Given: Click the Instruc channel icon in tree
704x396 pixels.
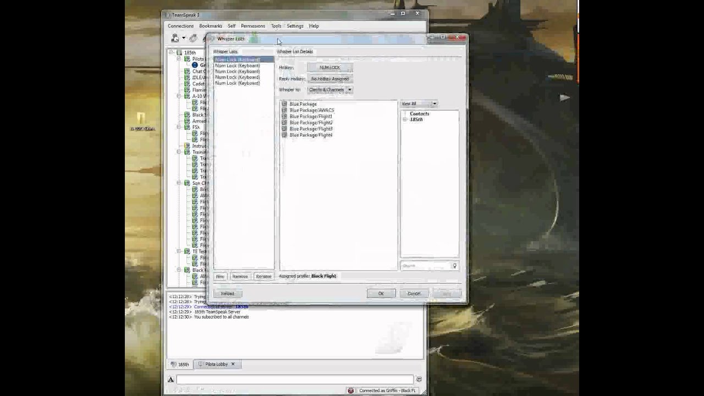Looking at the screenshot, I should 187,146.
